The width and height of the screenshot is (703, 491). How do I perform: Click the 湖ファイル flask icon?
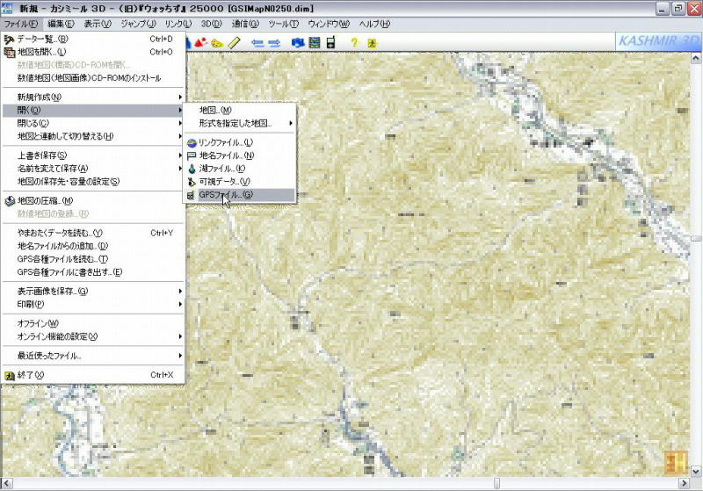(x=192, y=169)
